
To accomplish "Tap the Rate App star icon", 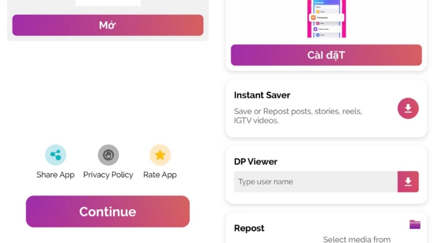I will coord(160,155).
